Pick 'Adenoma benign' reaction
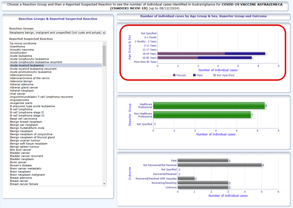The height and width of the screenshot is (208, 293). 21,81
